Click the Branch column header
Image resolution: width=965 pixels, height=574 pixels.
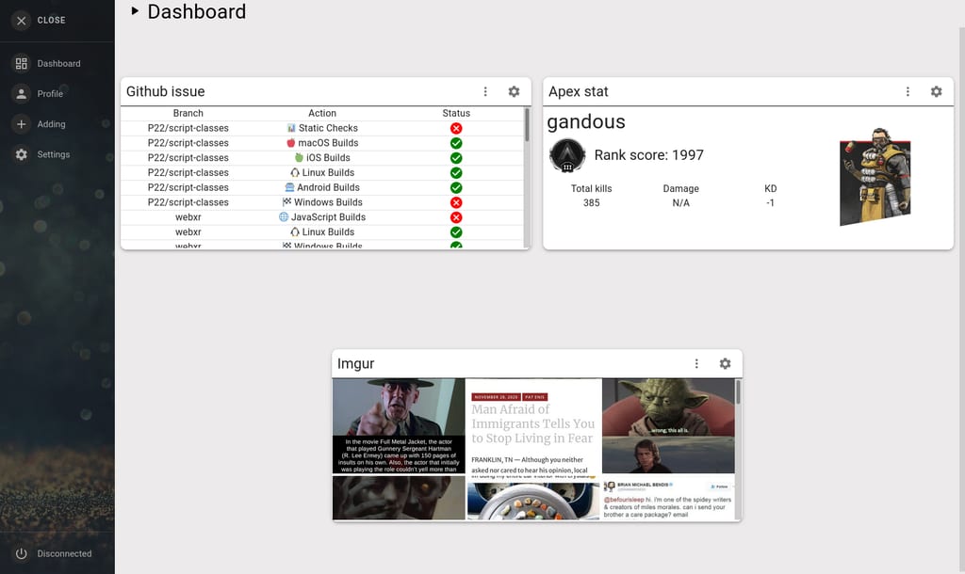(188, 113)
